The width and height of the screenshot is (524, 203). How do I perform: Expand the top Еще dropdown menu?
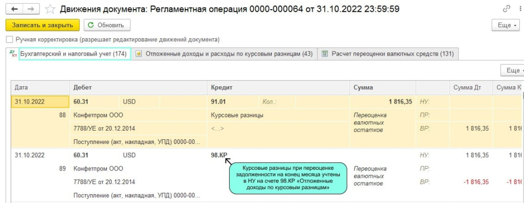506,25
